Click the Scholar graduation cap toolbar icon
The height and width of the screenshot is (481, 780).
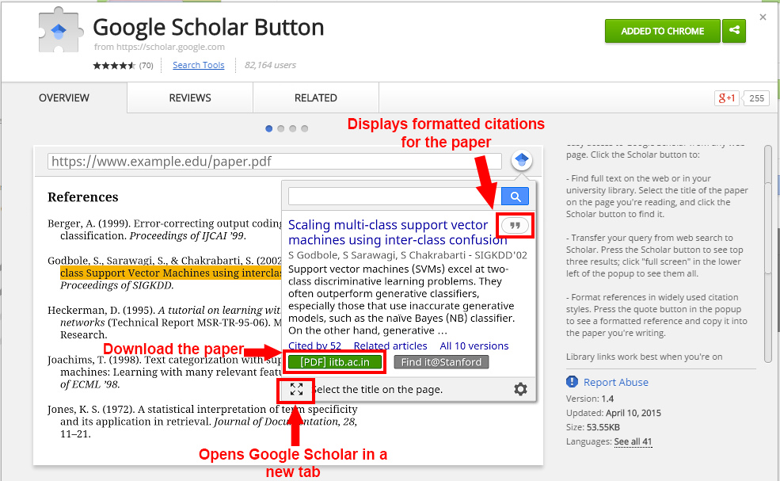coord(521,160)
